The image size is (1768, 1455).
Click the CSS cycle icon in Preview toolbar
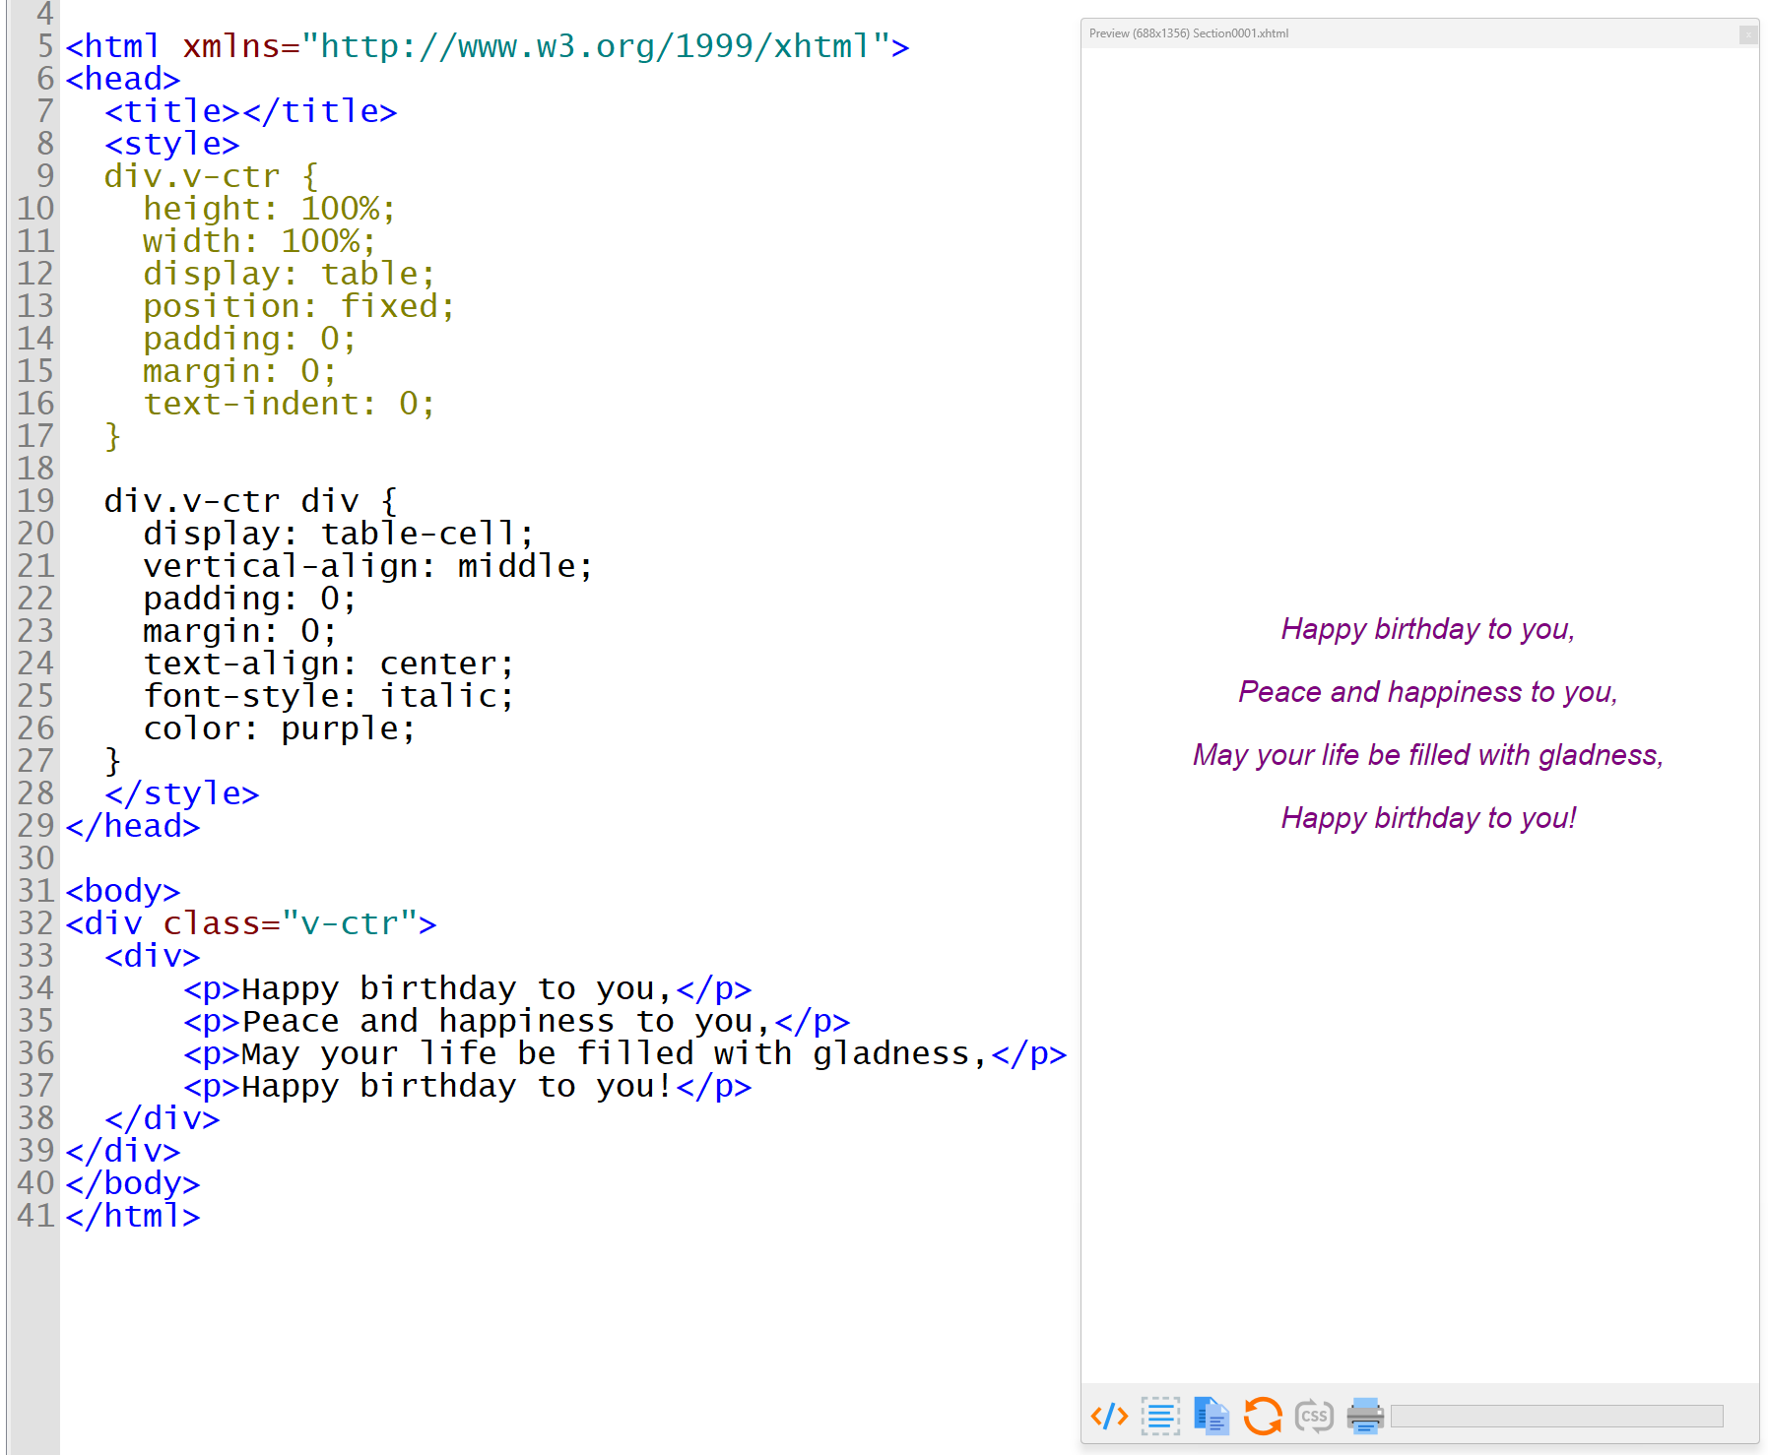tap(1314, 1416)
